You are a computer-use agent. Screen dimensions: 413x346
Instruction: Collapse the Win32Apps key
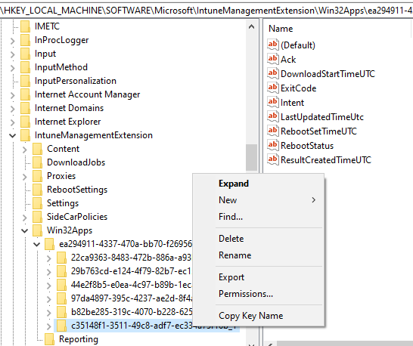[x=24, y=231]
